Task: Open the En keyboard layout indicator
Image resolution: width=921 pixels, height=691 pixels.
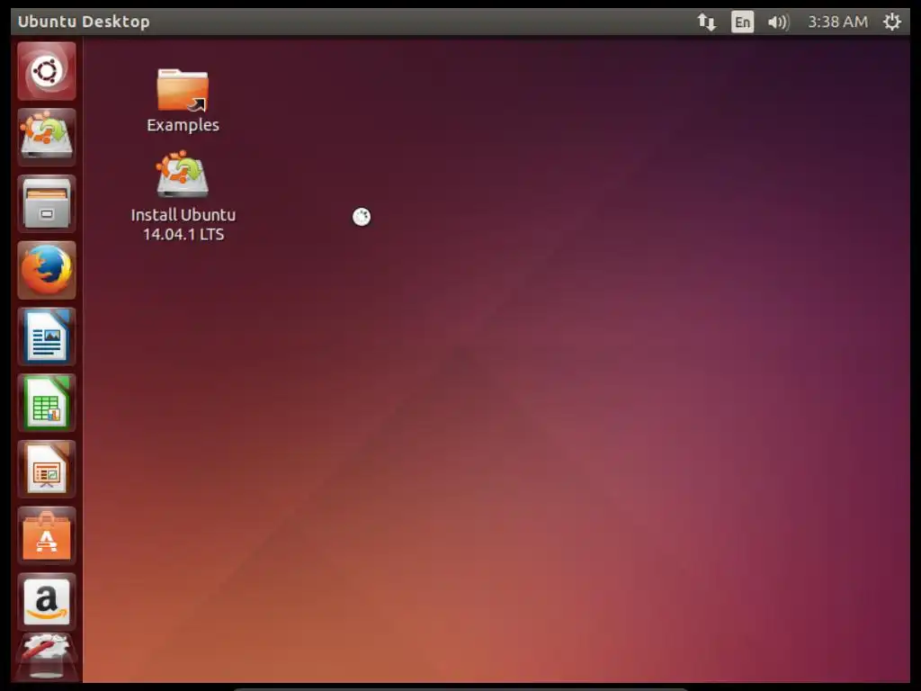Action: [742, 22]
